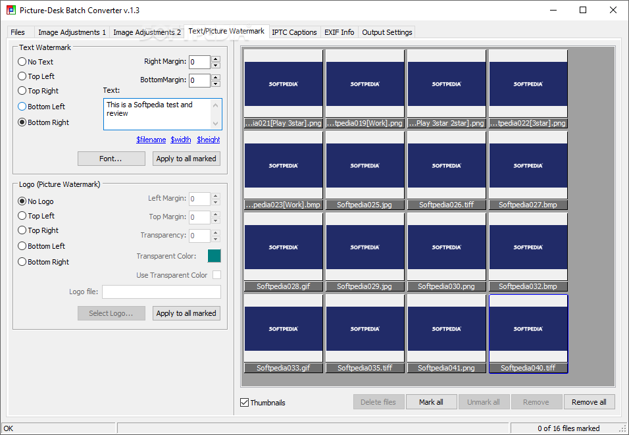Toggle Use Transparent Color checkbox

216,275
